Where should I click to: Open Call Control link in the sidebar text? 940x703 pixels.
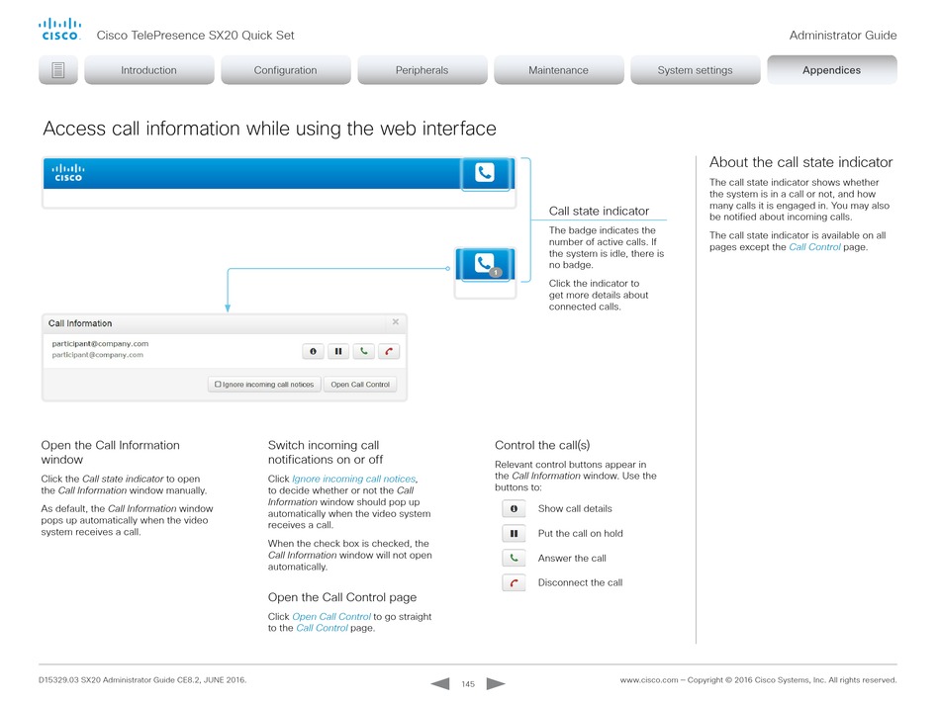(814, 247)
